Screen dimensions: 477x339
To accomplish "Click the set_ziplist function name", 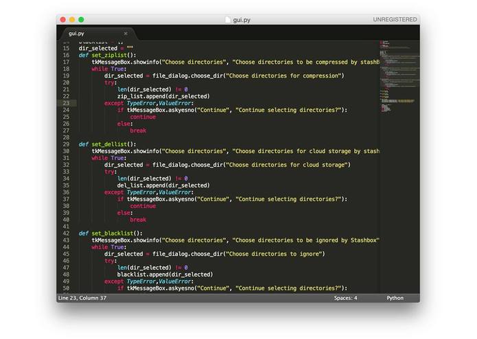I will (x=109, y=55).
